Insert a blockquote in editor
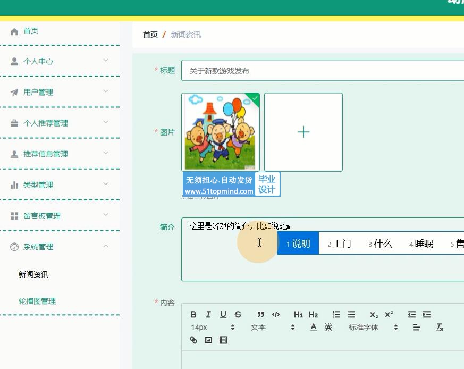Image resolution: width=464 pixels, height=369 pixels. pyautogui.click(x=261, y=314)
